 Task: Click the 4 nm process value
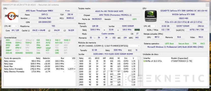(x=67, y=11)
